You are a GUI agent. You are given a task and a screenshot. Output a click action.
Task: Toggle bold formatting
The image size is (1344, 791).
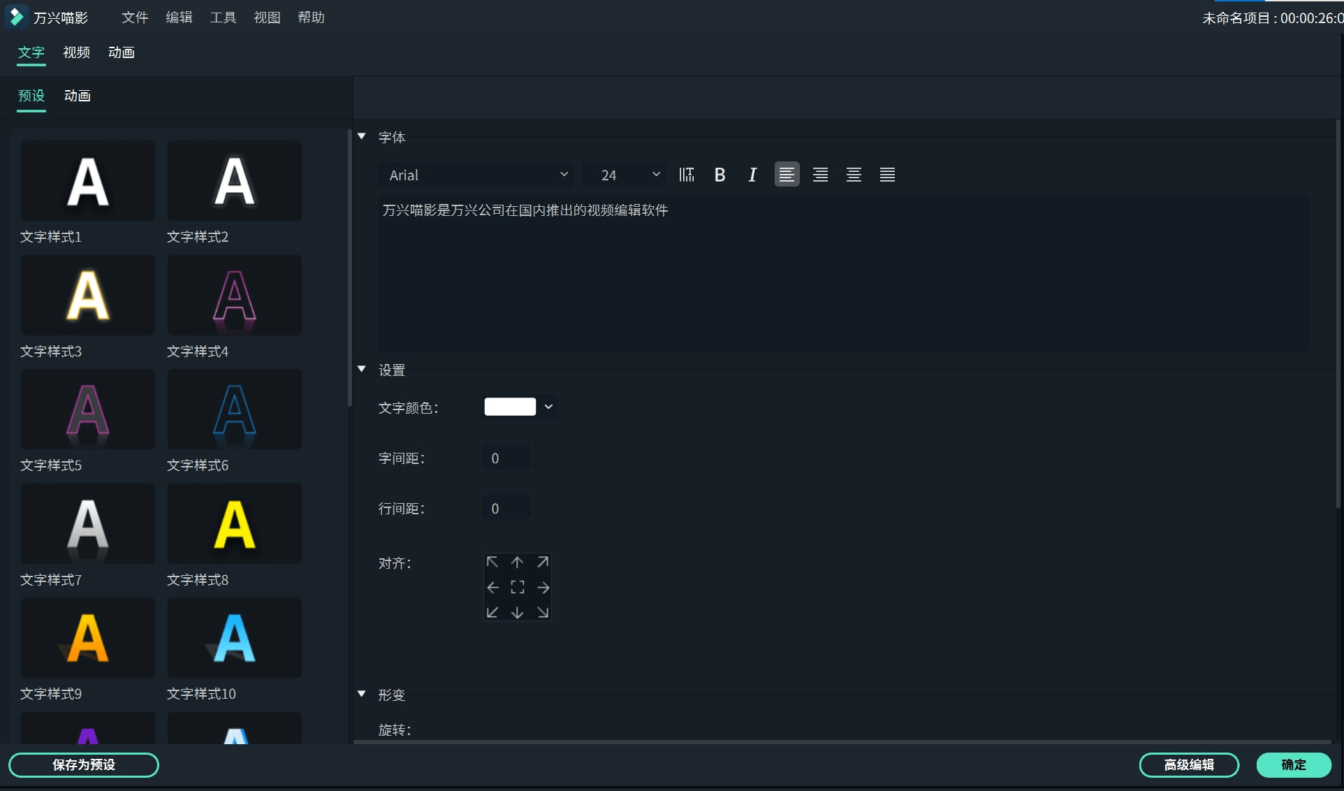720,175
